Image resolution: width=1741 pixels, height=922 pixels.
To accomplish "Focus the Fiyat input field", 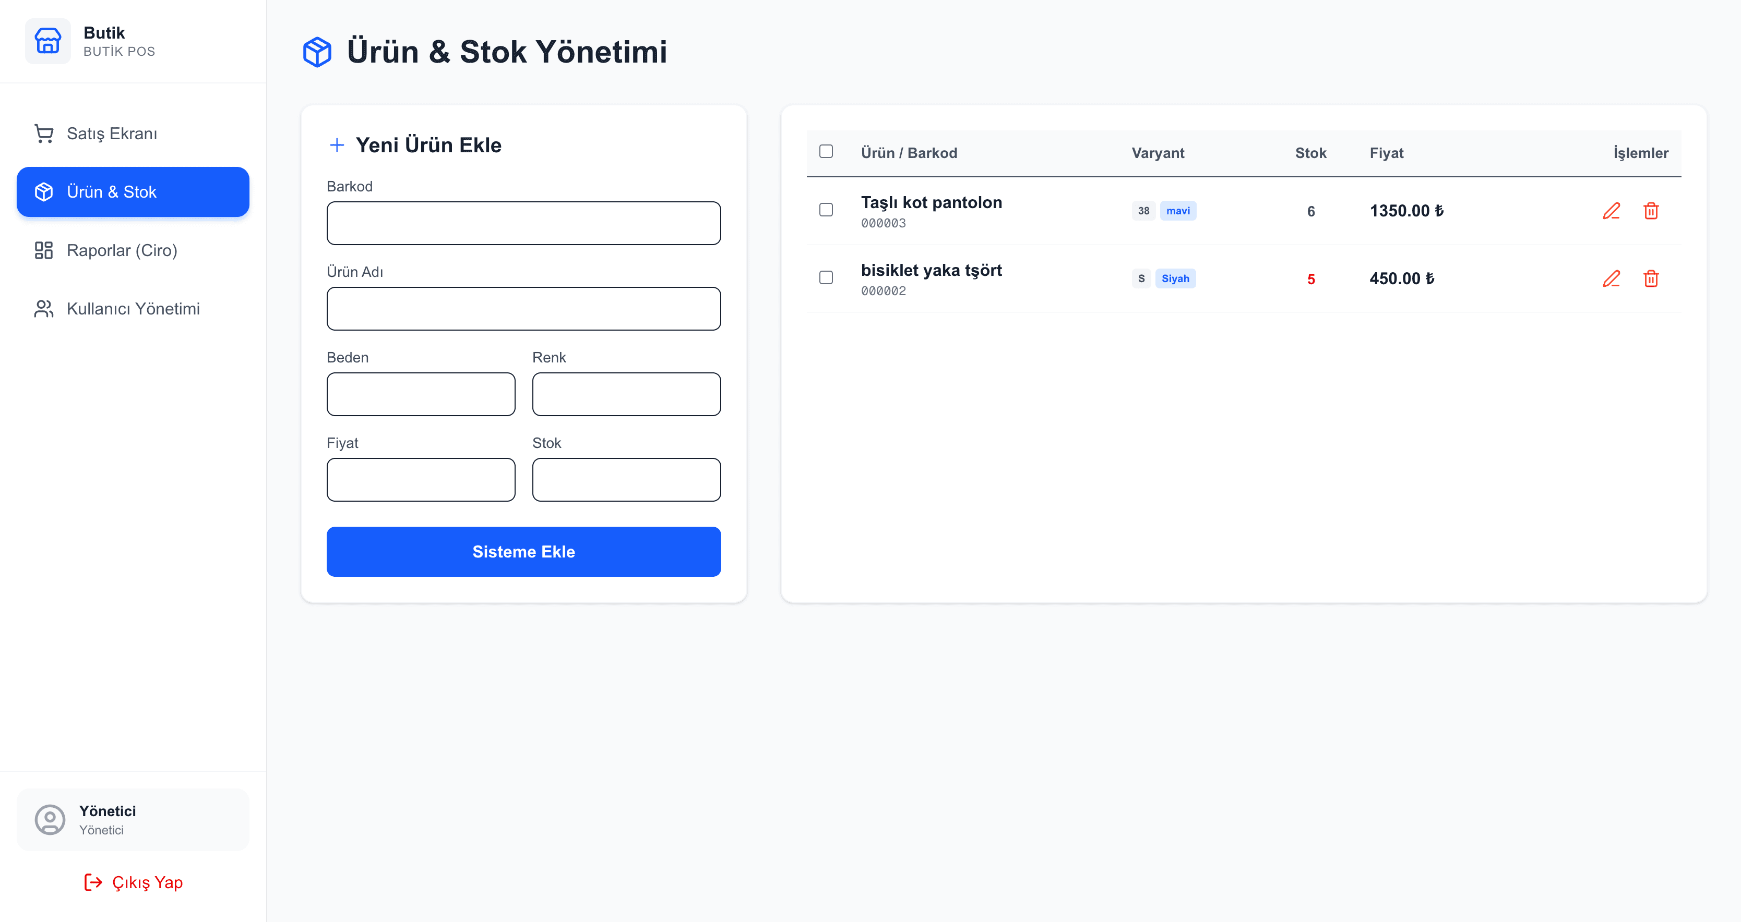I will [x=421, y=480].
